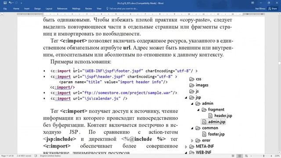Change language English (United States) in status bar

(x=50, y=156)
